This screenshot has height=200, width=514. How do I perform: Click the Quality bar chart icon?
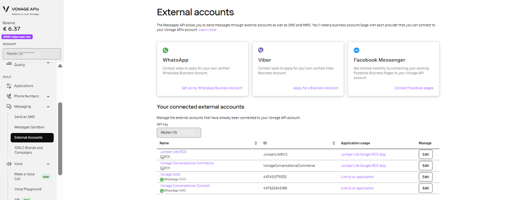pos(9,64)
